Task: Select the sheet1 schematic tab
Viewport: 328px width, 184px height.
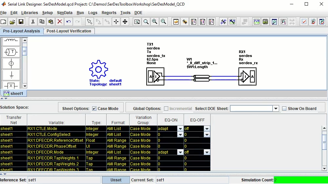Action: pos(13,93)
